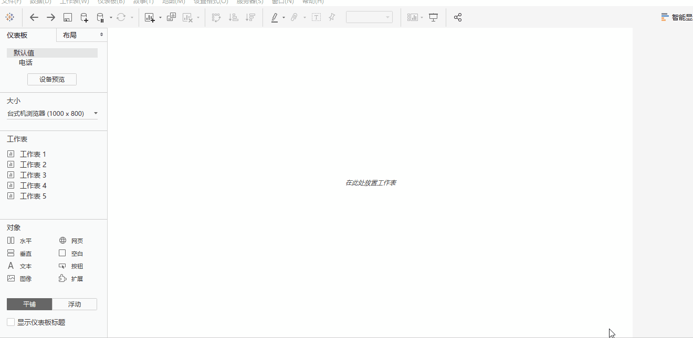Run update refresh icon
The height and width of the screenshot is (338, 693).
[x=121, y=17]
